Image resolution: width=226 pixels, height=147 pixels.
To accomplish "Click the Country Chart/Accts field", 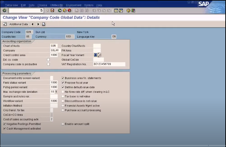I will (x=97, y=46).
